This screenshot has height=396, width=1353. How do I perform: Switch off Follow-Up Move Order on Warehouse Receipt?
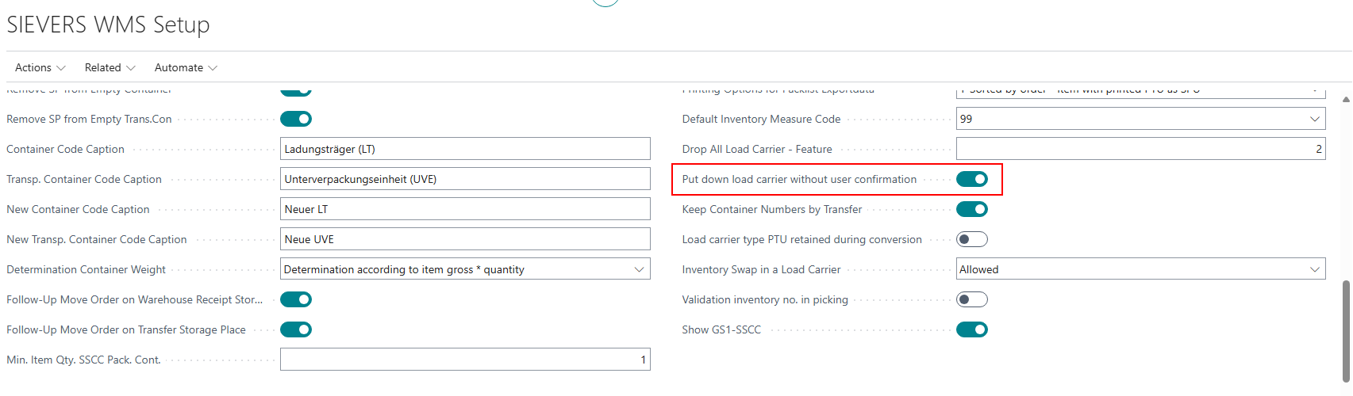296,299
